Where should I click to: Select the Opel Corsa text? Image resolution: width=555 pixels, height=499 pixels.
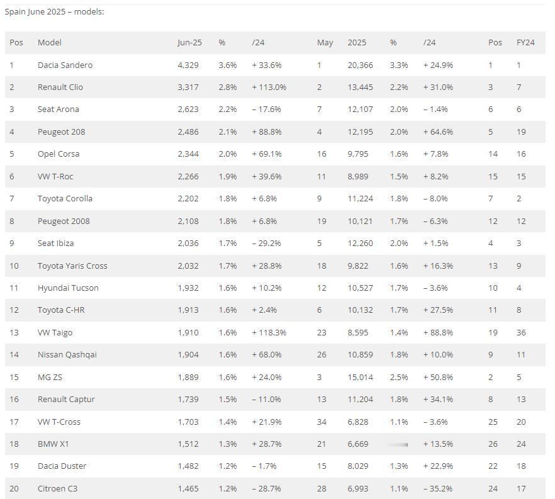(59, 154)
